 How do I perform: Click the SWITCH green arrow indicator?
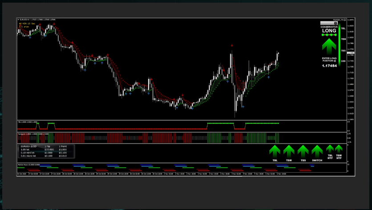pyautogui.click(x=317, y=151)
